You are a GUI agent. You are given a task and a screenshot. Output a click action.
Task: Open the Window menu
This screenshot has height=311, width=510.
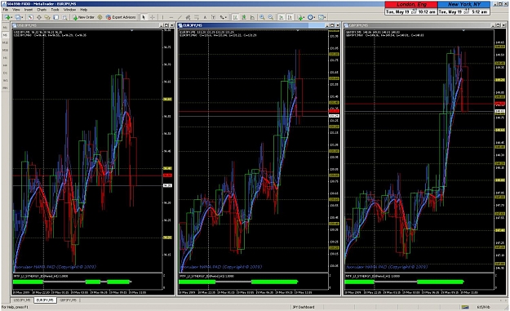tap(69, 10)
